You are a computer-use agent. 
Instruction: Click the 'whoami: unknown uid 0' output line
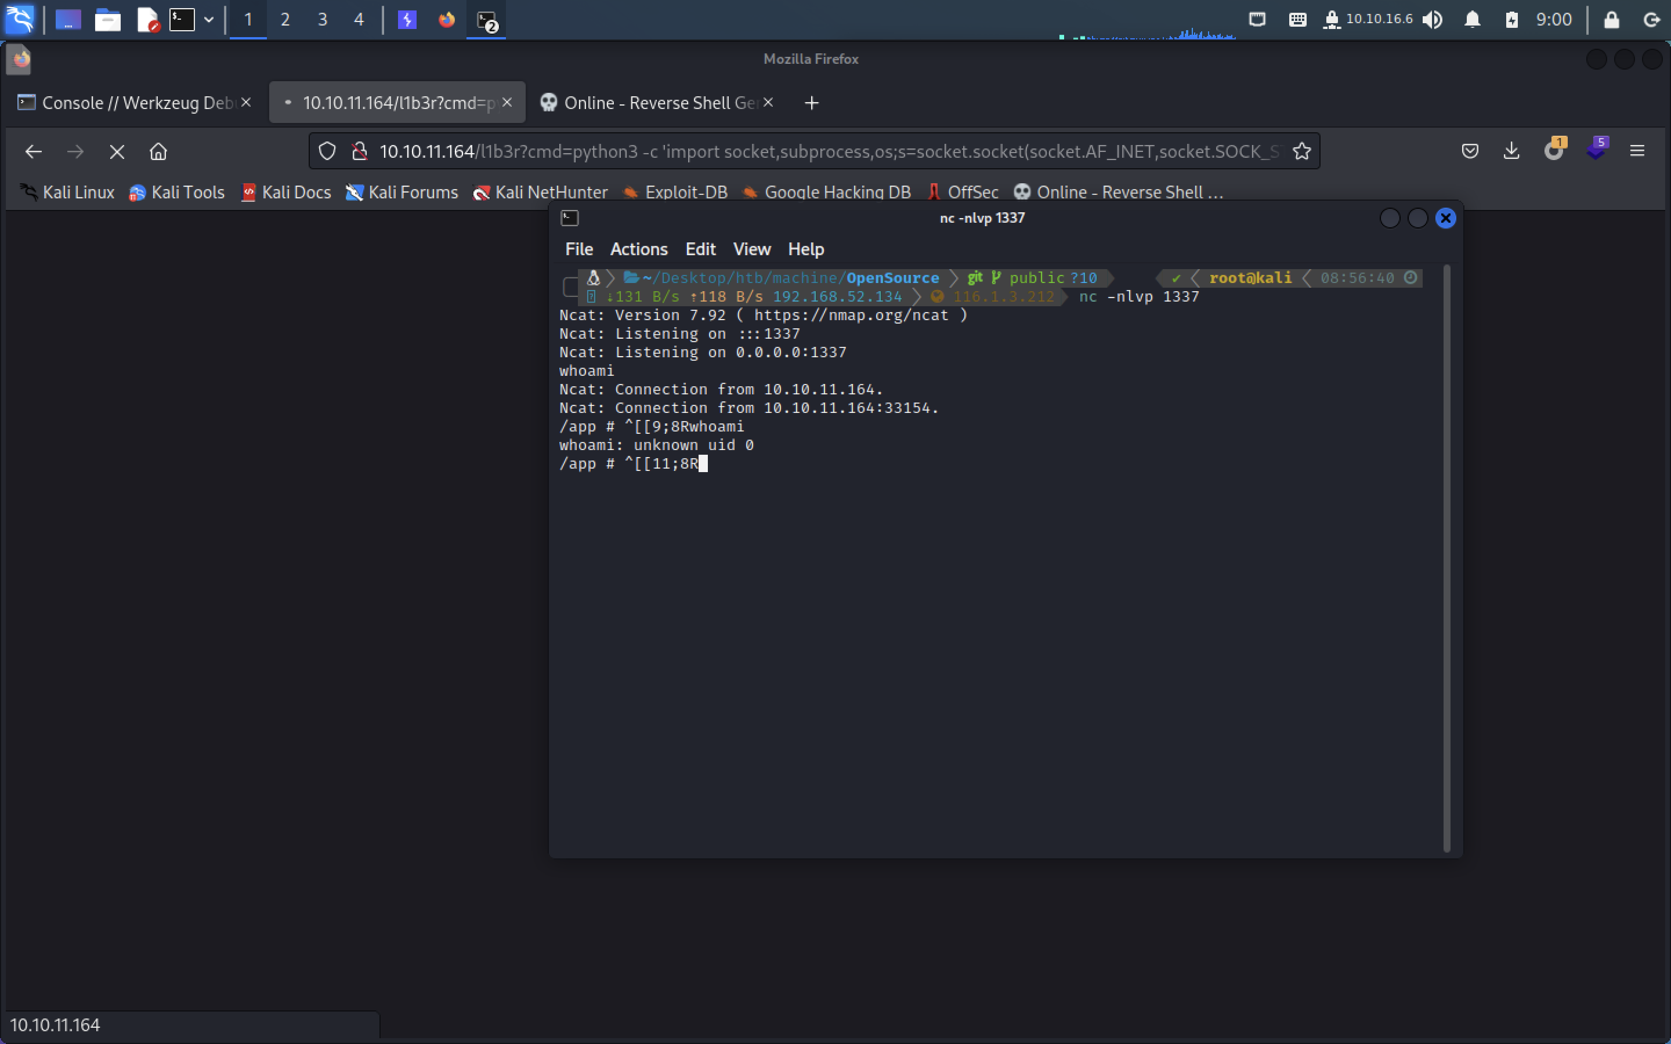[657, 445]
